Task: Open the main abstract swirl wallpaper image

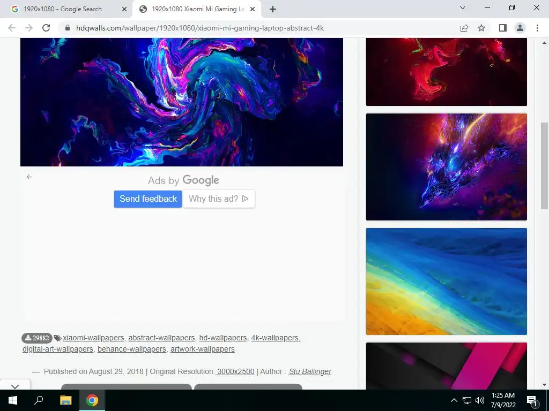Action: point(182,102)
